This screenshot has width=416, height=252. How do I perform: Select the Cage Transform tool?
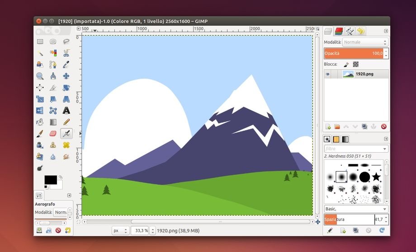[x=53, y=111]
